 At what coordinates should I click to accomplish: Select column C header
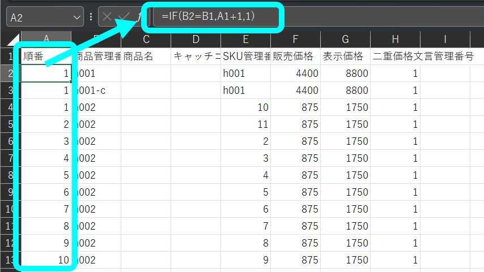[146, 40]
